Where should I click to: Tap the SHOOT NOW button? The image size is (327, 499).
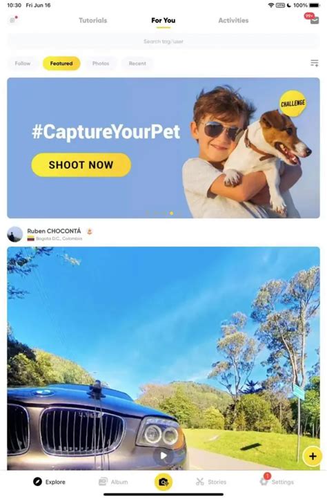81,165
